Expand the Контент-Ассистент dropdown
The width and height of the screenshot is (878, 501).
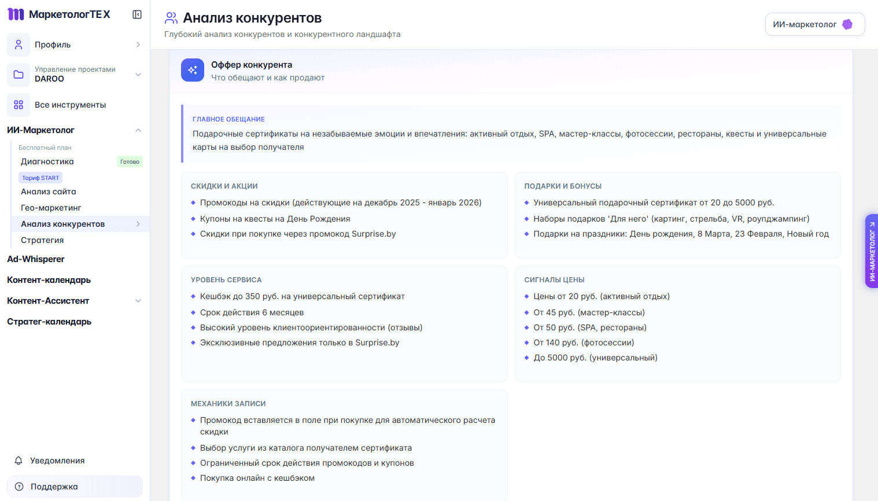138,301
